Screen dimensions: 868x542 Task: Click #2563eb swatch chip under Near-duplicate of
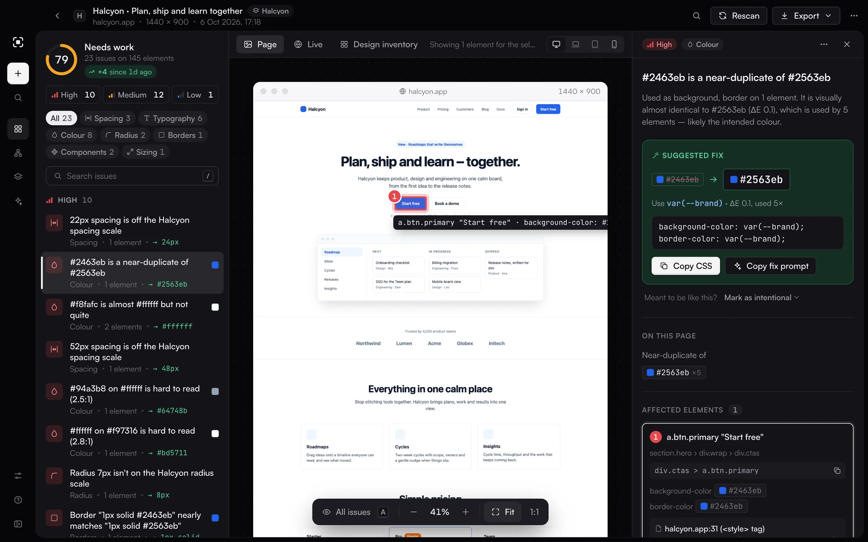click(674, 372)
